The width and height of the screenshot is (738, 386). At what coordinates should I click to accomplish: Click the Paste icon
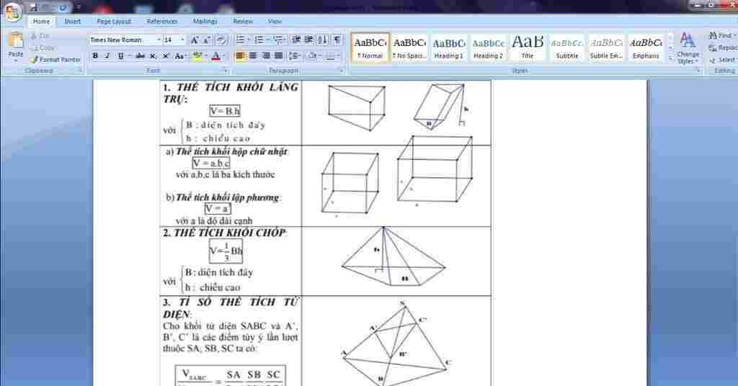pyautogui.click(x=15, y=45)
